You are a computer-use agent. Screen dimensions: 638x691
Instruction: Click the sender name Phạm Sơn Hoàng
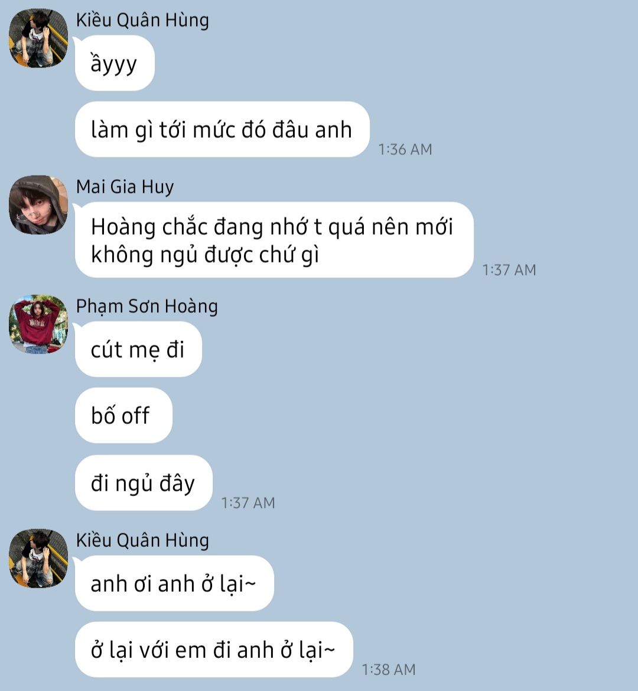pos(147,306)
